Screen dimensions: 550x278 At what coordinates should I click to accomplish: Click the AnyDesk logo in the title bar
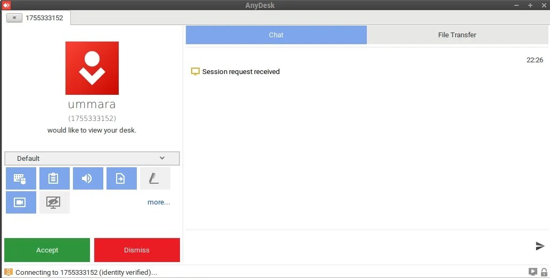(x=6, y=5)
